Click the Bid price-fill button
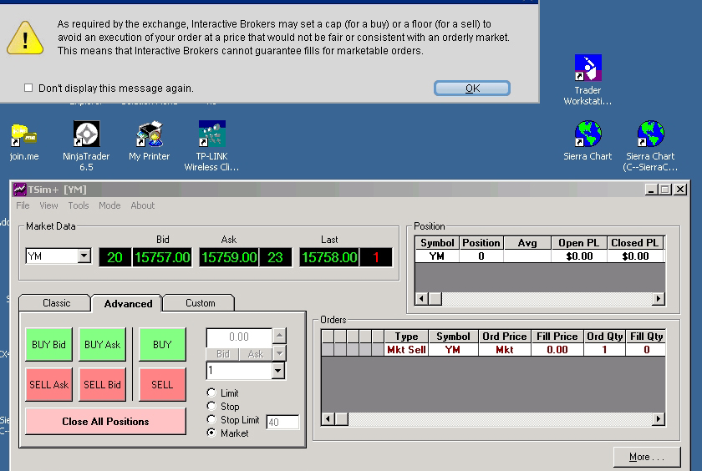 pyautogui.click(x=222, y=354)
